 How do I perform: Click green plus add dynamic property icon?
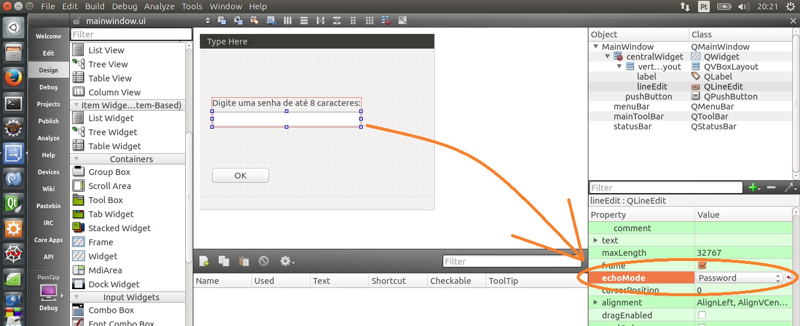(753, 187)
